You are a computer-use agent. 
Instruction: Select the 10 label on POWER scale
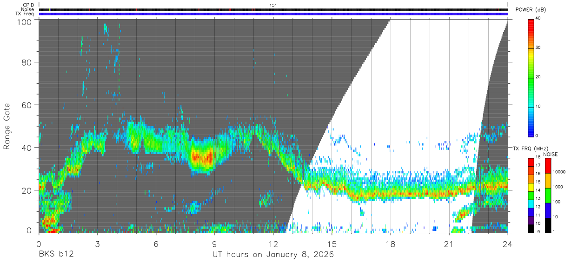point(538,106)
